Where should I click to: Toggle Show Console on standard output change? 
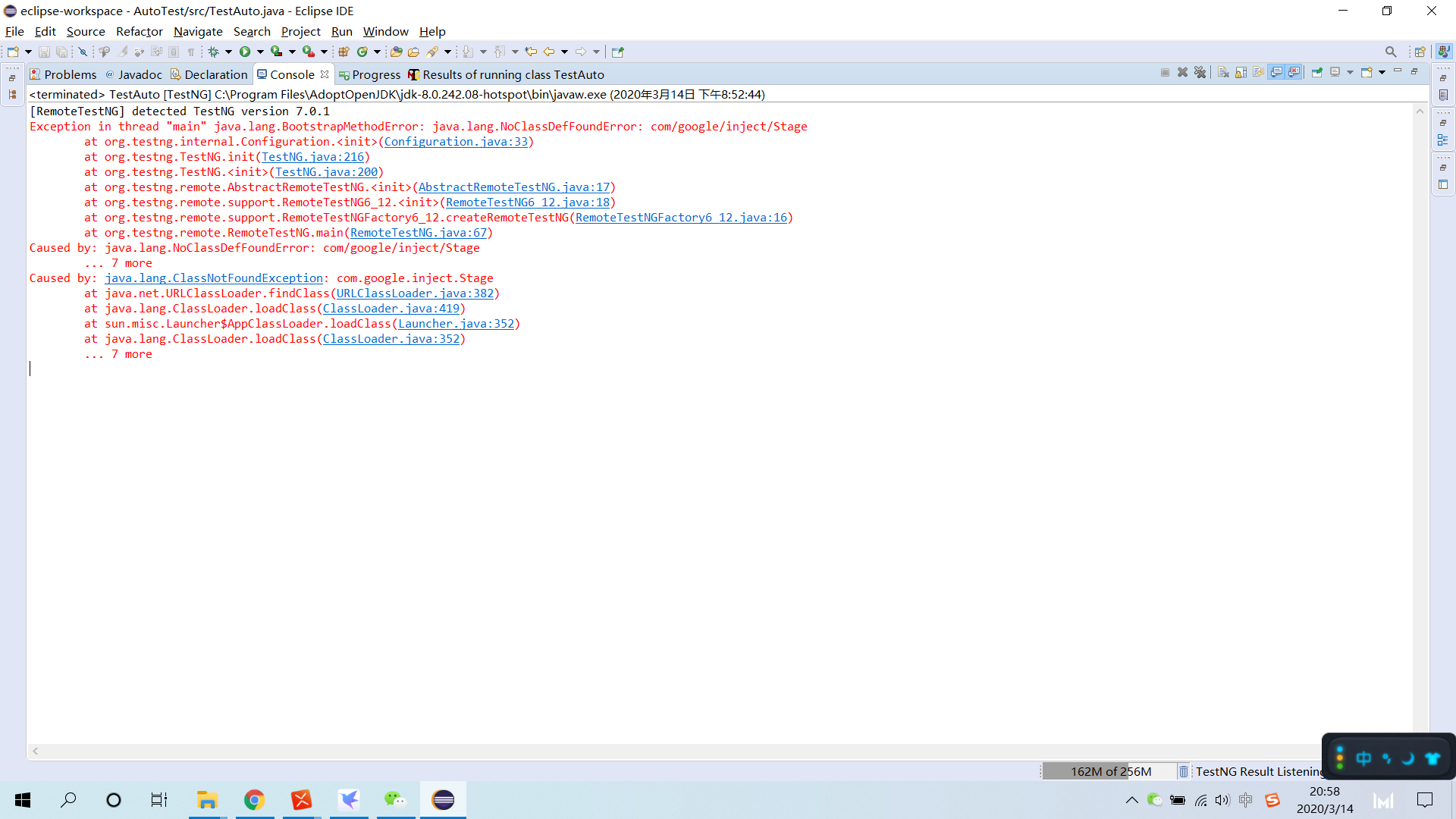point(1276,72)
